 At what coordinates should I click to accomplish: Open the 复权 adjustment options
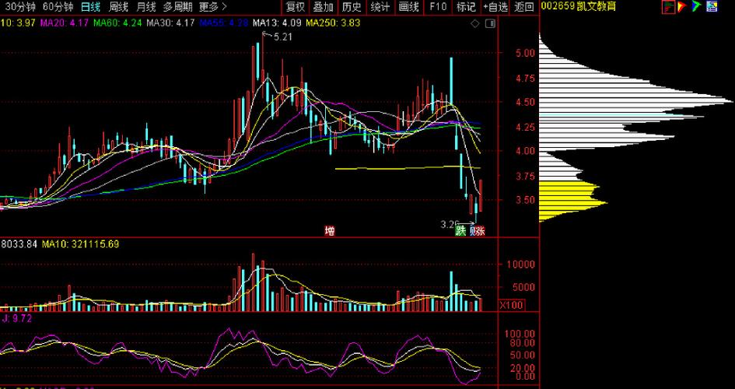coord(296,7)
